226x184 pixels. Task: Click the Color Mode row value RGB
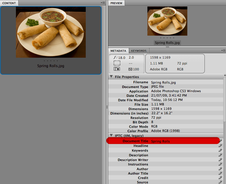click(154, 126)
